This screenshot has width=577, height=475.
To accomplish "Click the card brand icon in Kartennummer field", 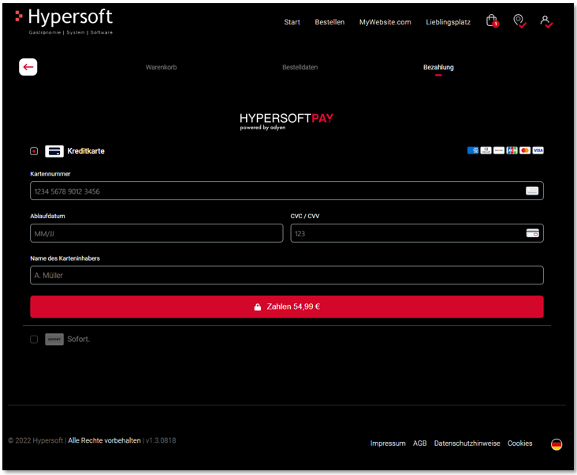I will [x=532, y=191].
